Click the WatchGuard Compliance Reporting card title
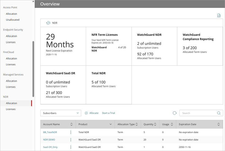The image size is (225, 151). coord(198,37)
